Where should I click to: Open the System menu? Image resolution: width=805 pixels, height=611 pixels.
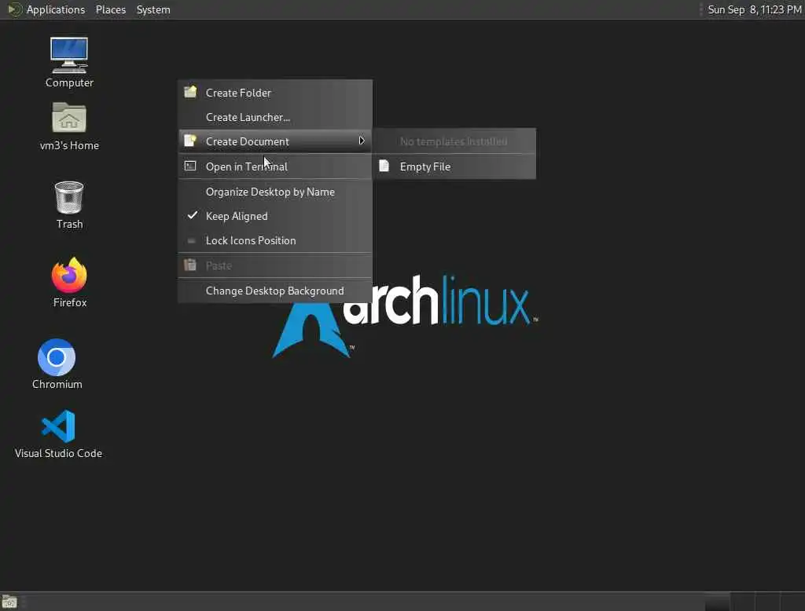pos(153,9)
